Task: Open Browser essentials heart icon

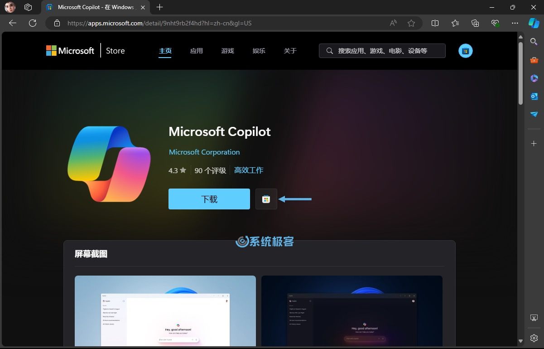Action: pyautogui.click(x=495, y=23)
